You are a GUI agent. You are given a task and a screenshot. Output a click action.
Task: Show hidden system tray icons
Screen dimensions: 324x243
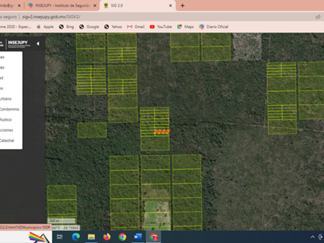(312, 236)
